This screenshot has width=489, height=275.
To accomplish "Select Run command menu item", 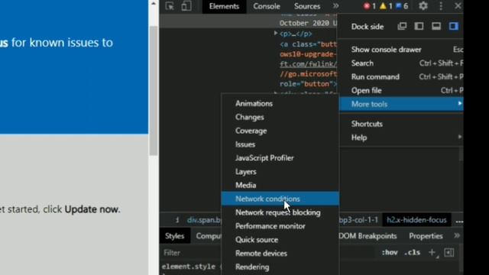I will coord(401,77).
